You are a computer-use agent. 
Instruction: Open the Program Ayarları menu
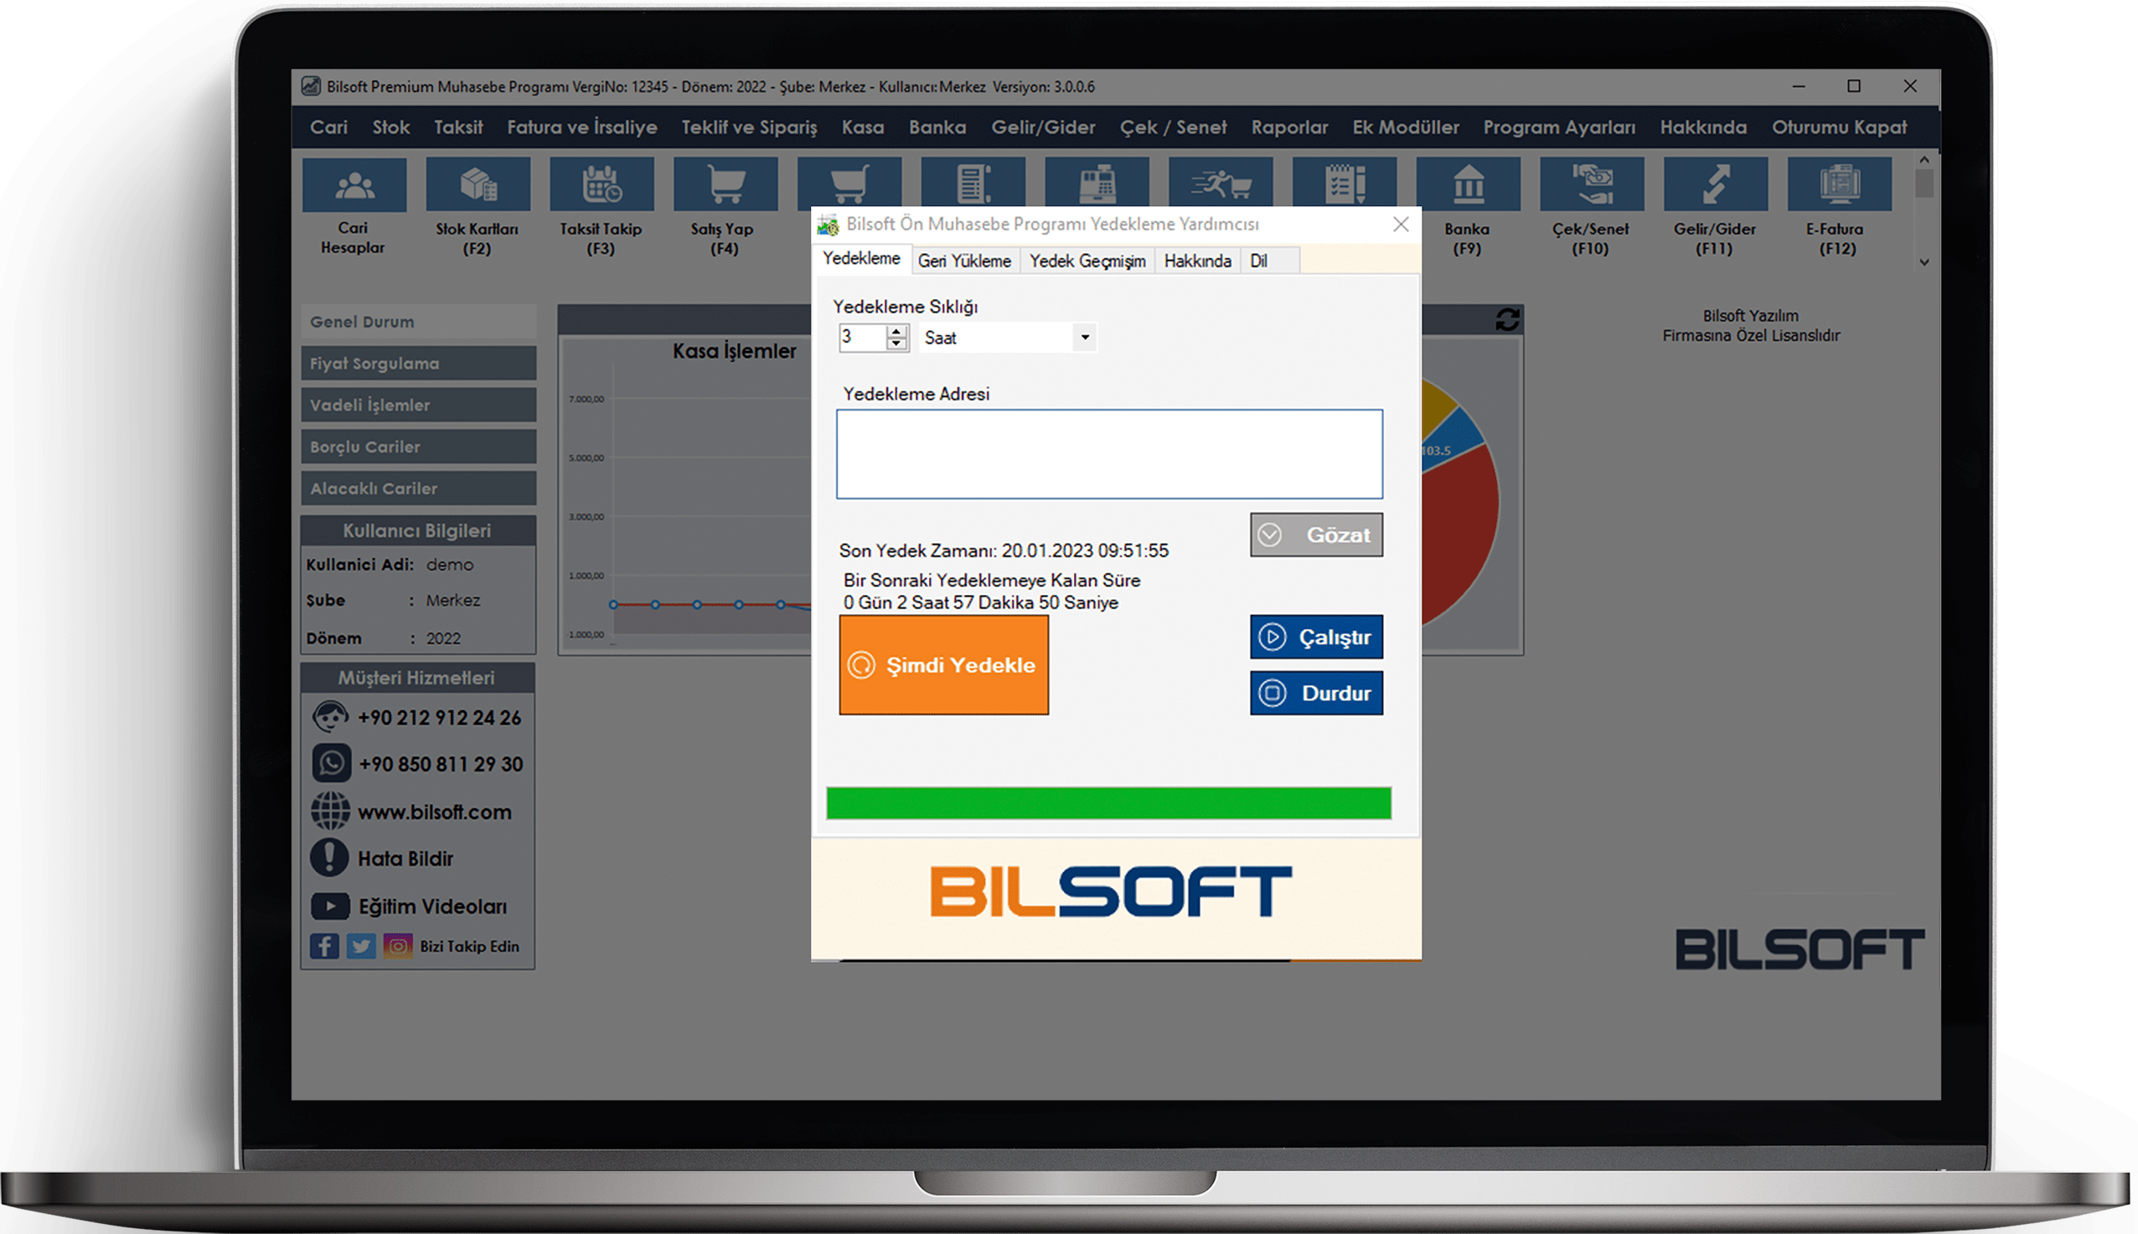click(1559, 127)
